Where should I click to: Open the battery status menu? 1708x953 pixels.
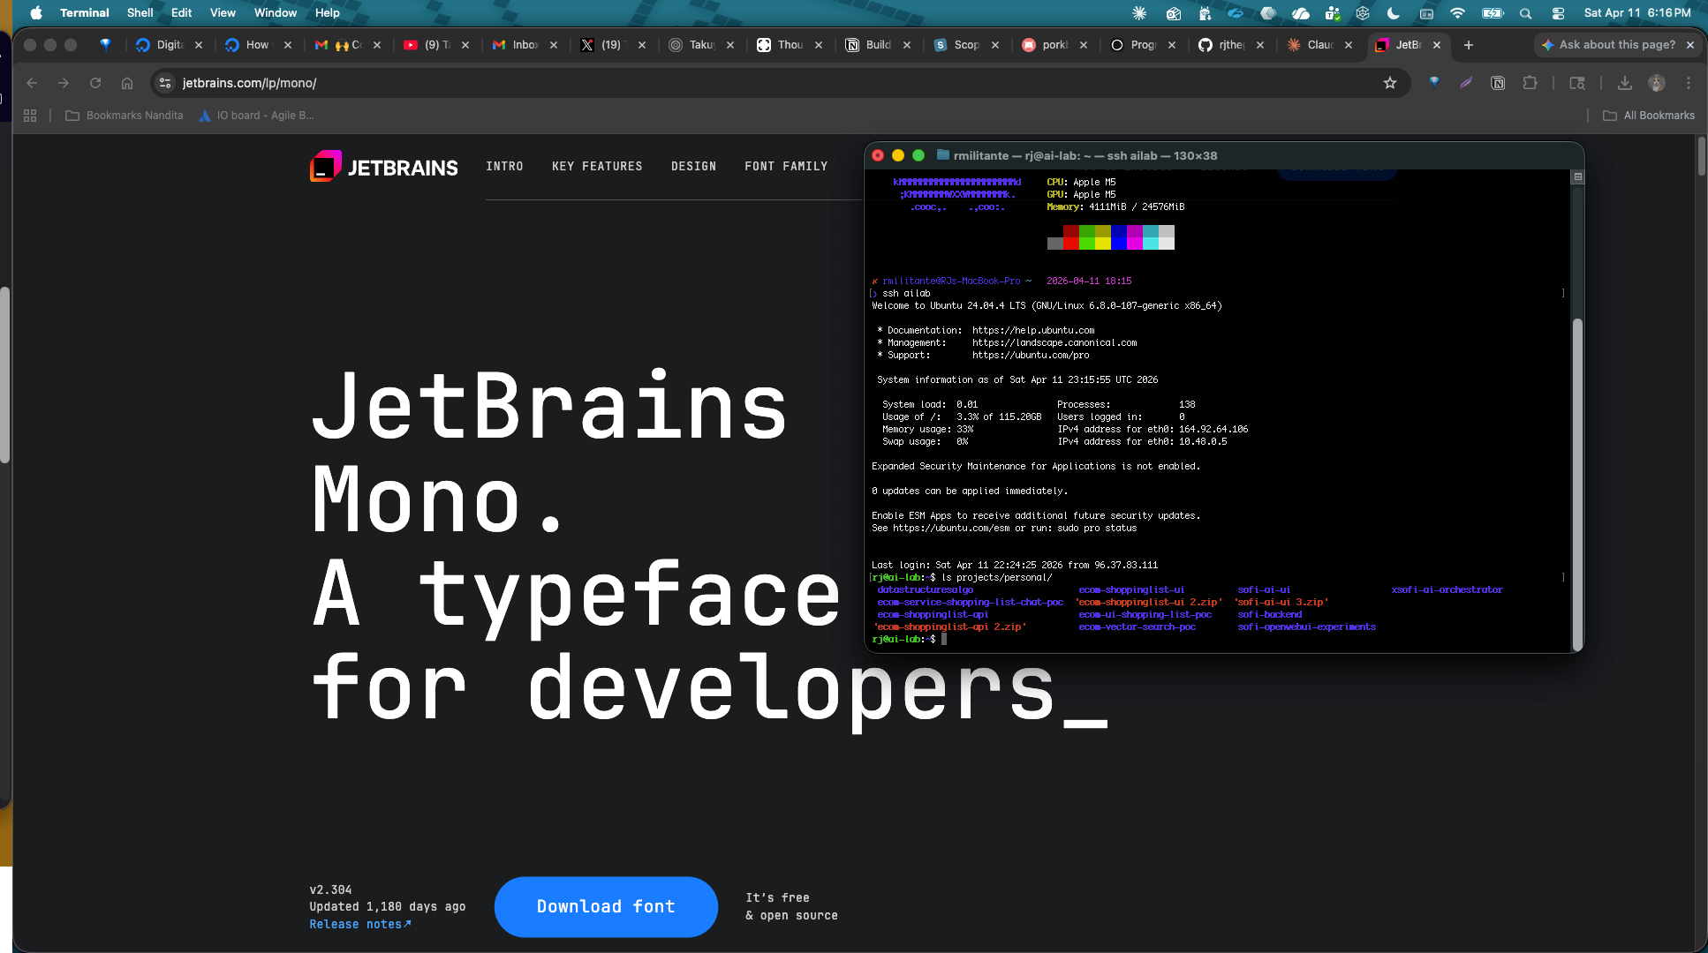(1493, 13)
